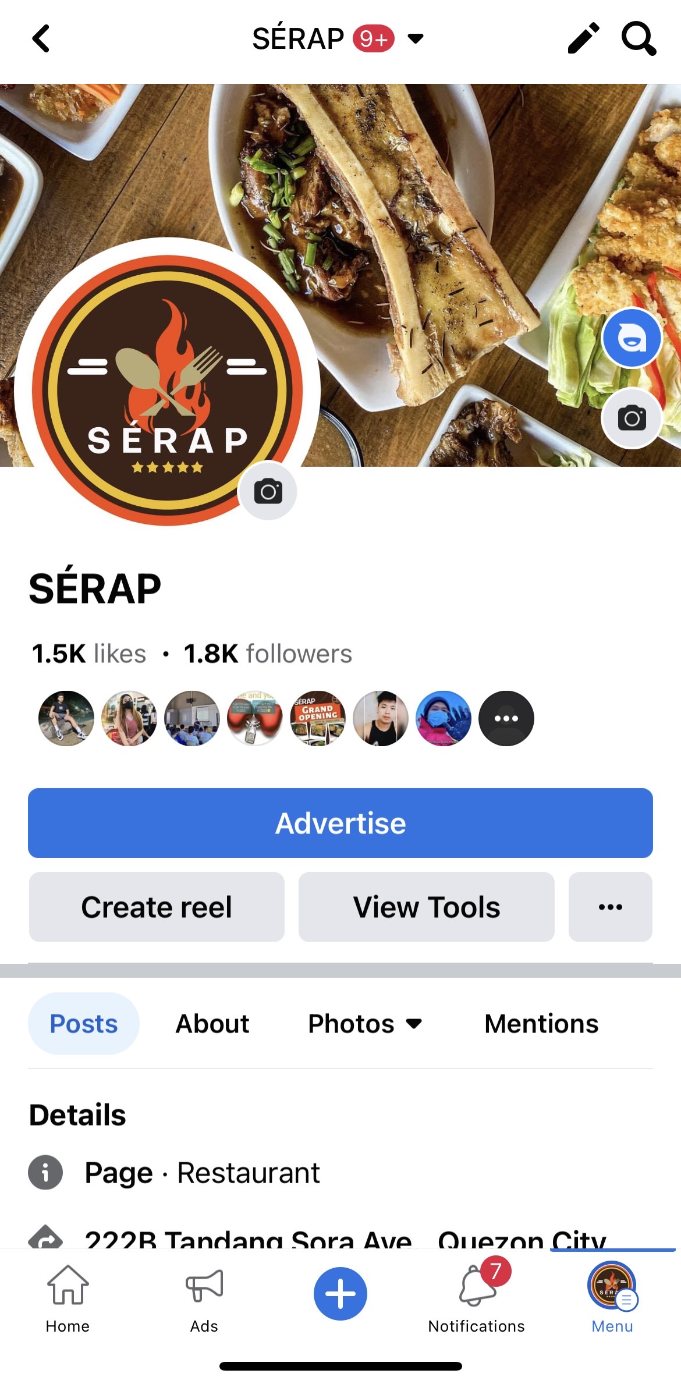Tap the back arrow icon
681x1384 pixels.
(x=41, y=39)
